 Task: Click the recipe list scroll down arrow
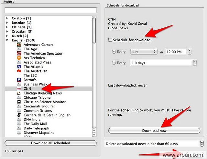click(x=94, y=134)
